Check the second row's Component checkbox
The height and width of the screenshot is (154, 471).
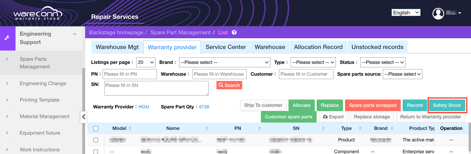tap(96, 151)
